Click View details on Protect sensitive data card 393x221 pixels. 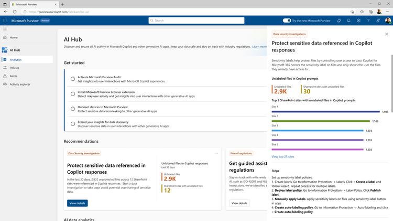77,203
